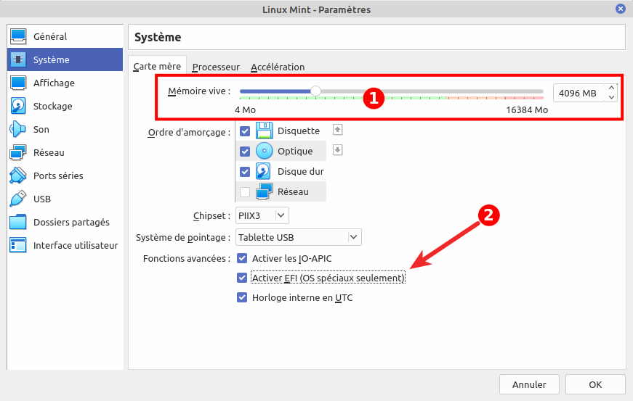Select the Optique disc icon in boot order
This screenshot has width=633, height=401.
pyautogui.click(x=264, y=151)
